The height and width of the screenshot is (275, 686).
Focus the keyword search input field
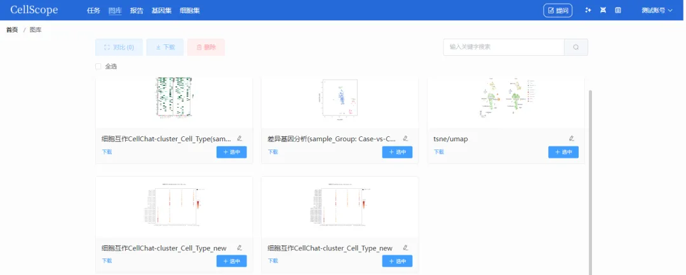[504, 47]
